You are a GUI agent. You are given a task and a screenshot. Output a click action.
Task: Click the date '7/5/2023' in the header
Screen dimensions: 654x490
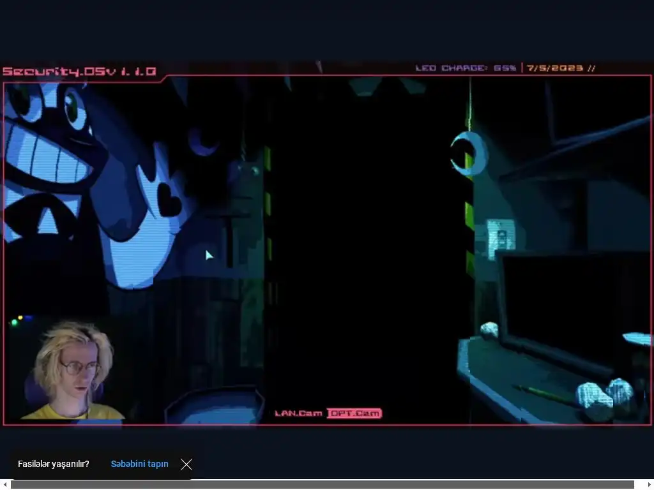[555, 68]
